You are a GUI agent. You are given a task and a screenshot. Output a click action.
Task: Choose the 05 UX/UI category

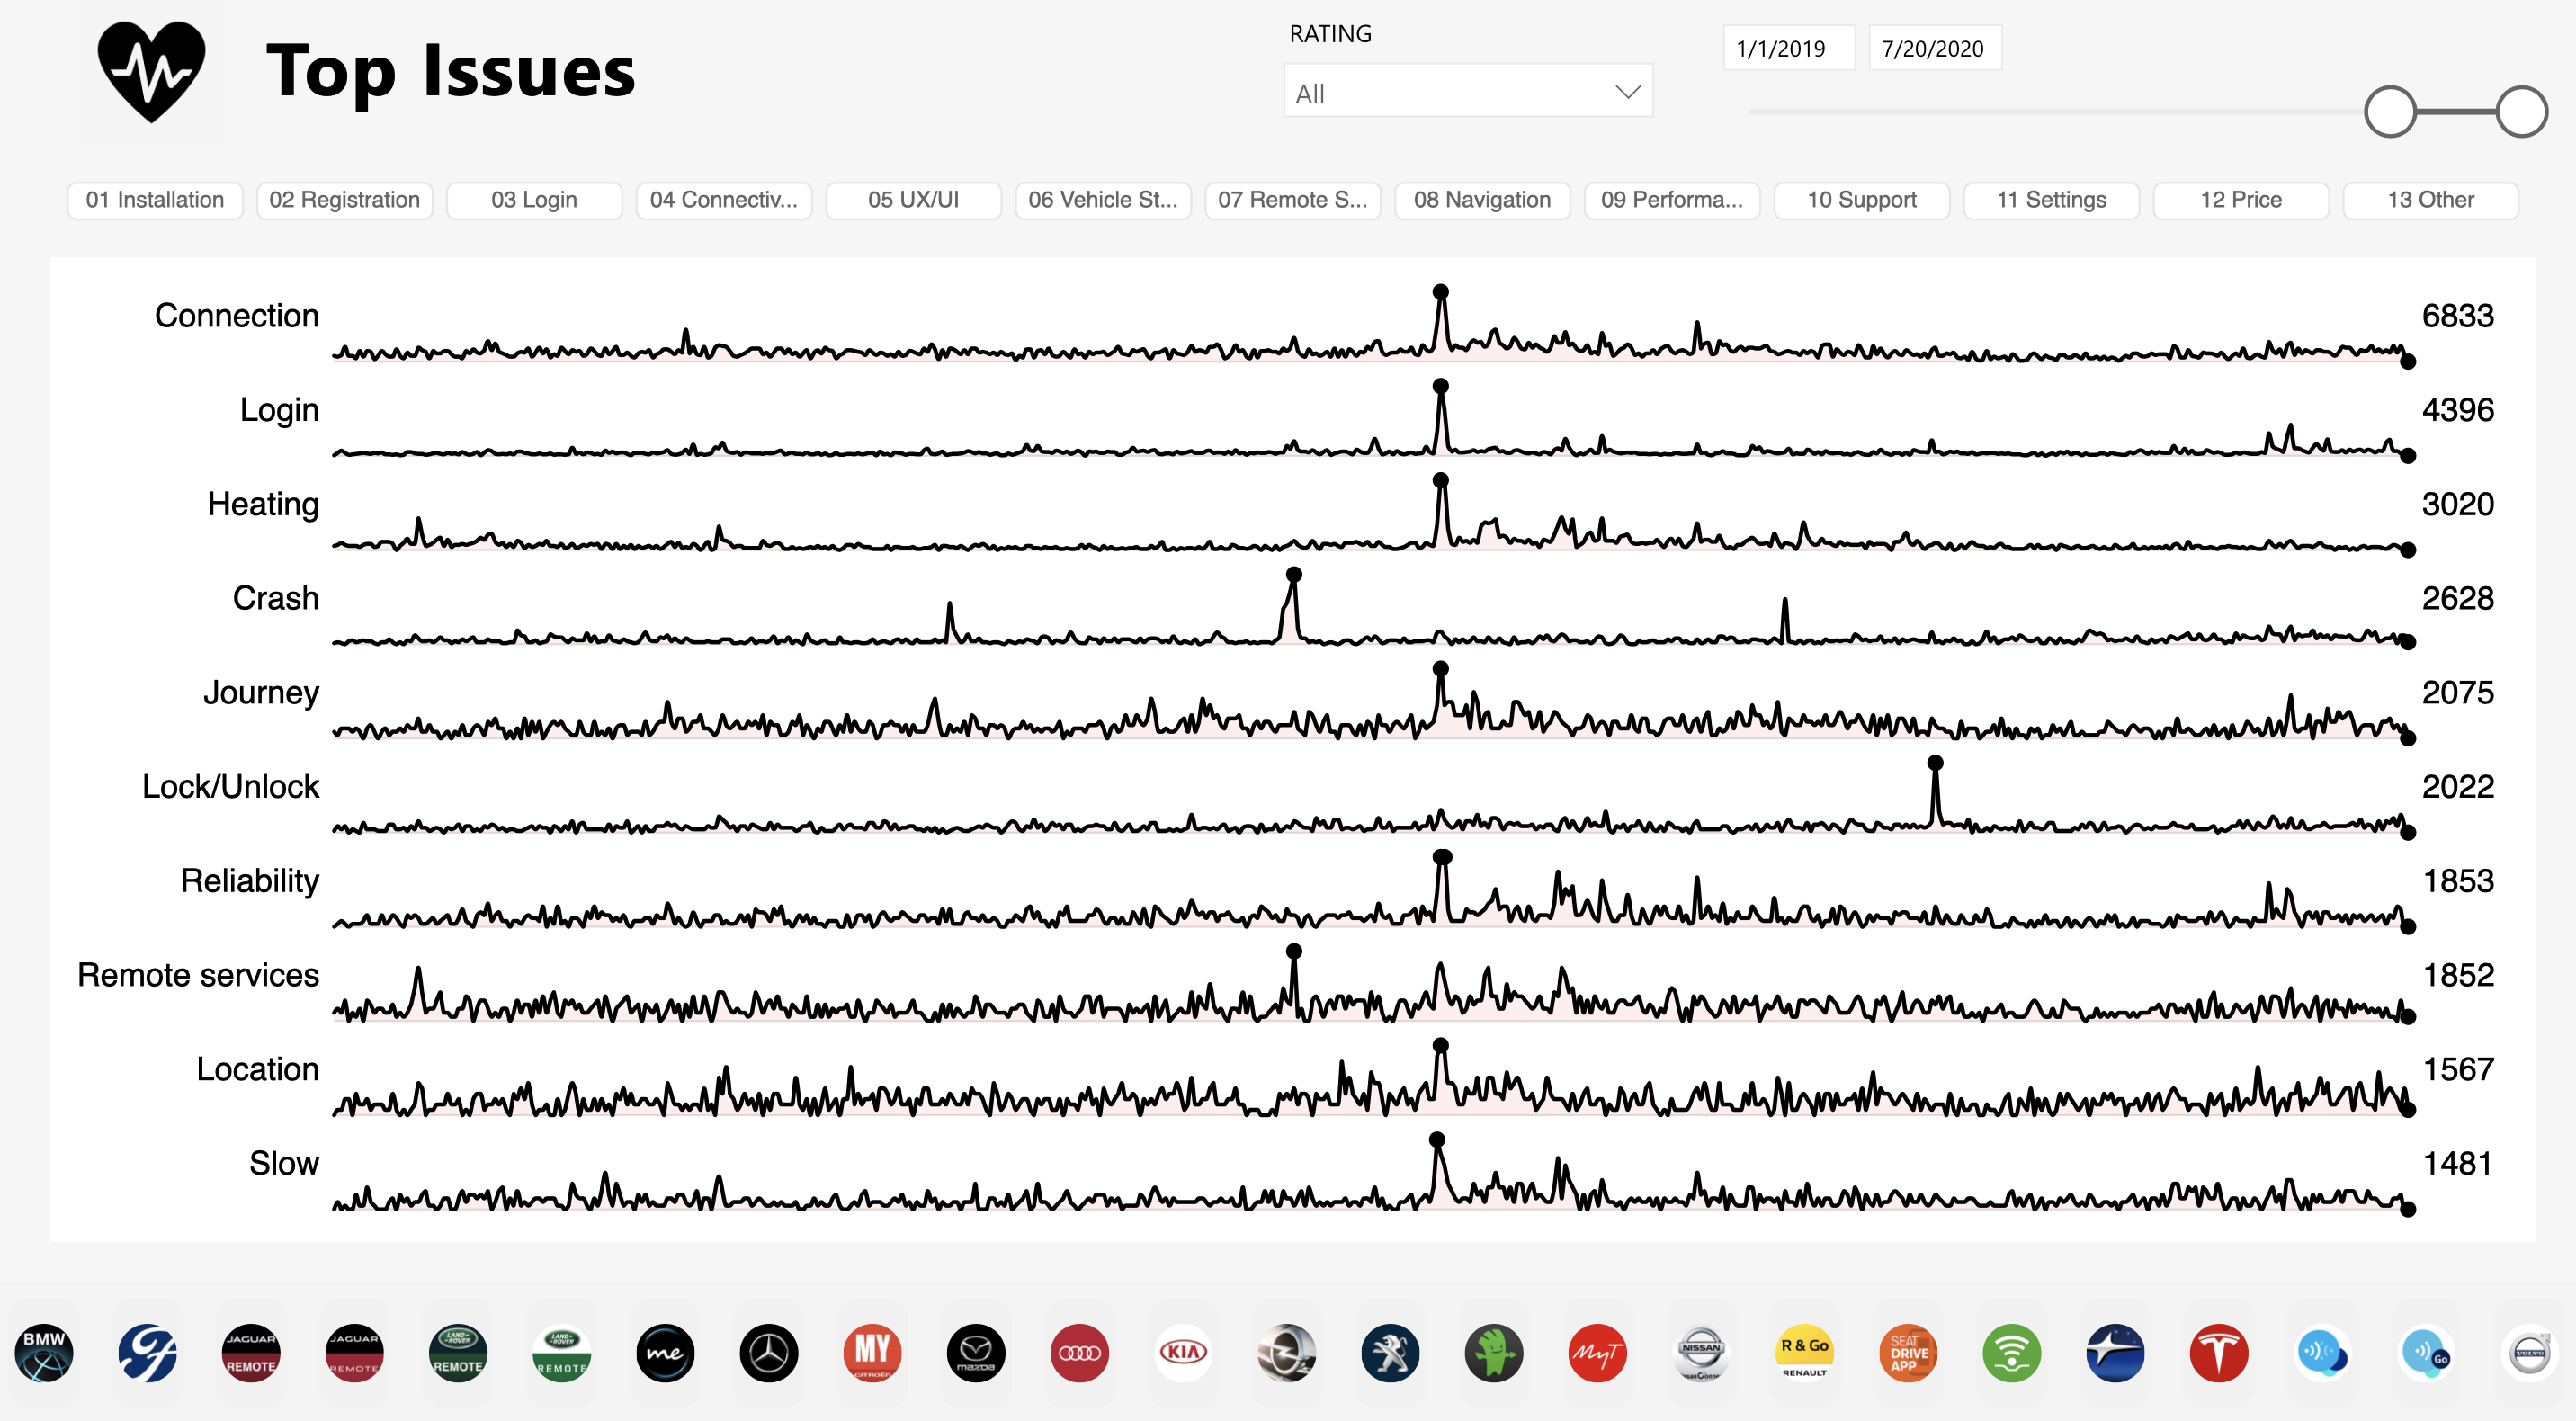pos(913,200)
